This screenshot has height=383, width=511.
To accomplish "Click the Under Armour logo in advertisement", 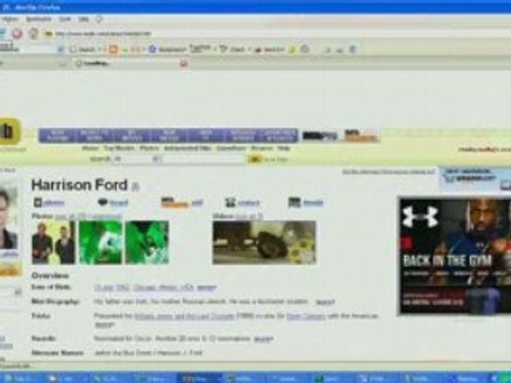I will tap(420, 217).
